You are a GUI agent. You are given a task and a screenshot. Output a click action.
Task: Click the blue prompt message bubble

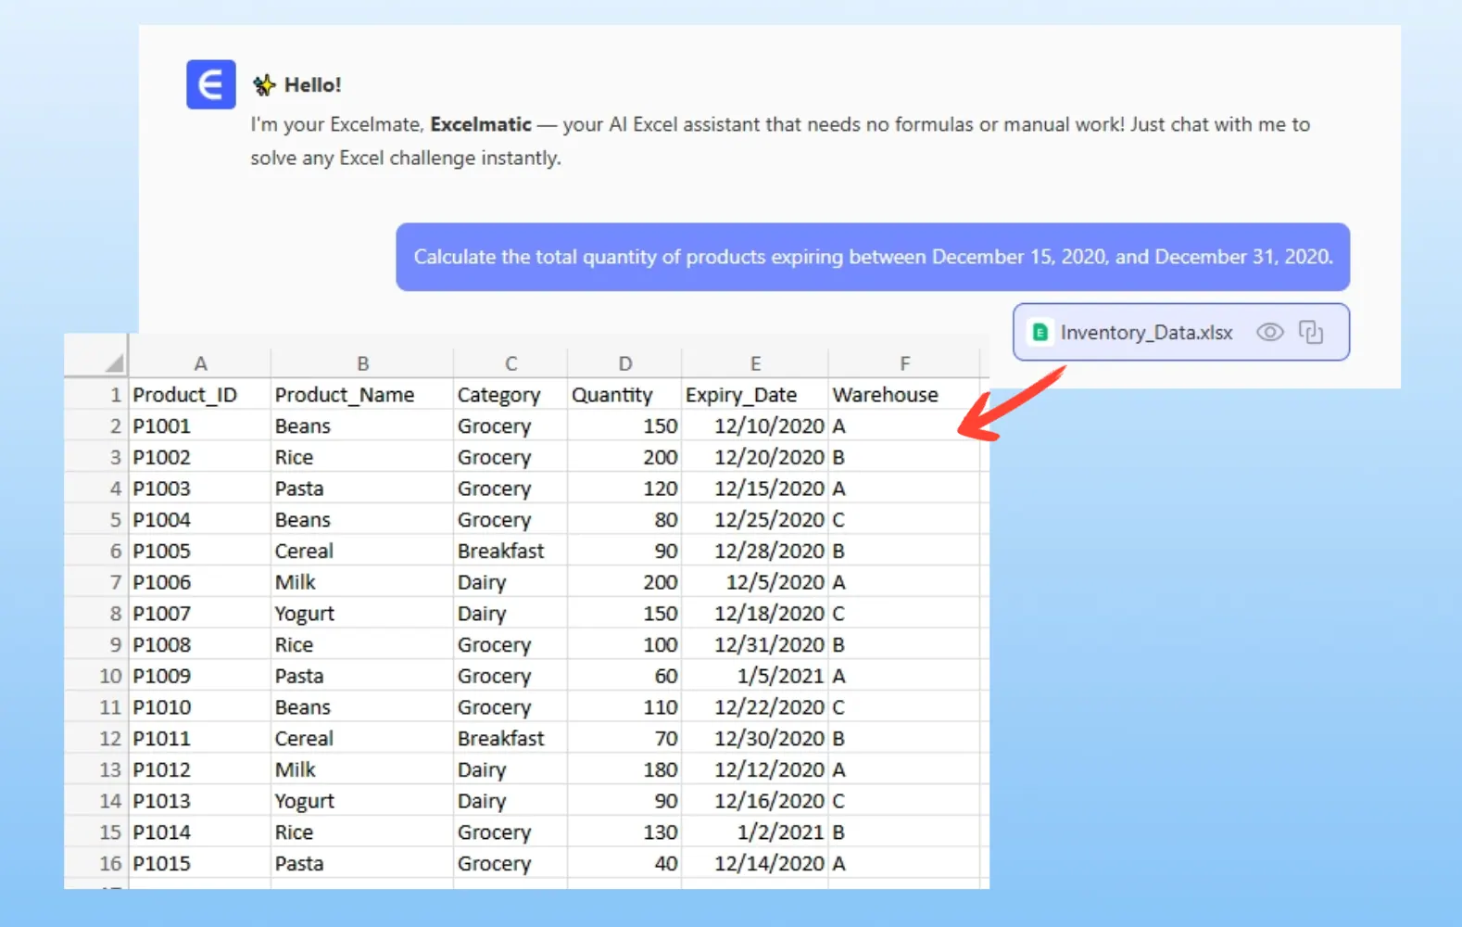(872, 257)
